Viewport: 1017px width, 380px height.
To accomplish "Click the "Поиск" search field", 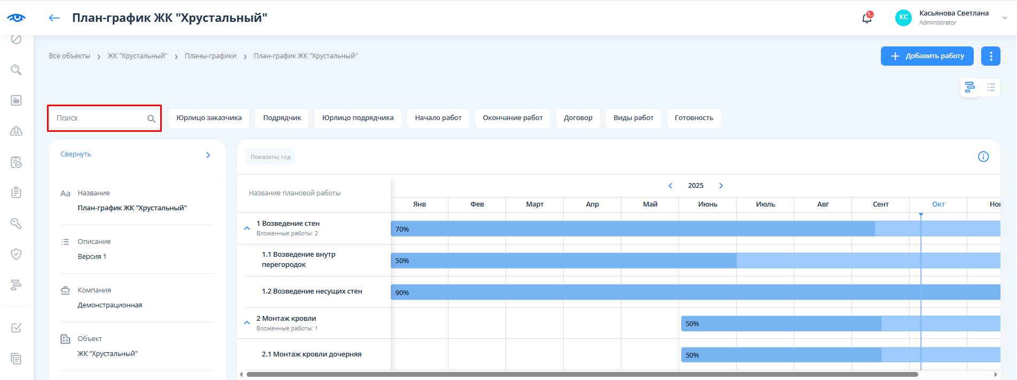I will pyautogui.click(x=99, y=118).
